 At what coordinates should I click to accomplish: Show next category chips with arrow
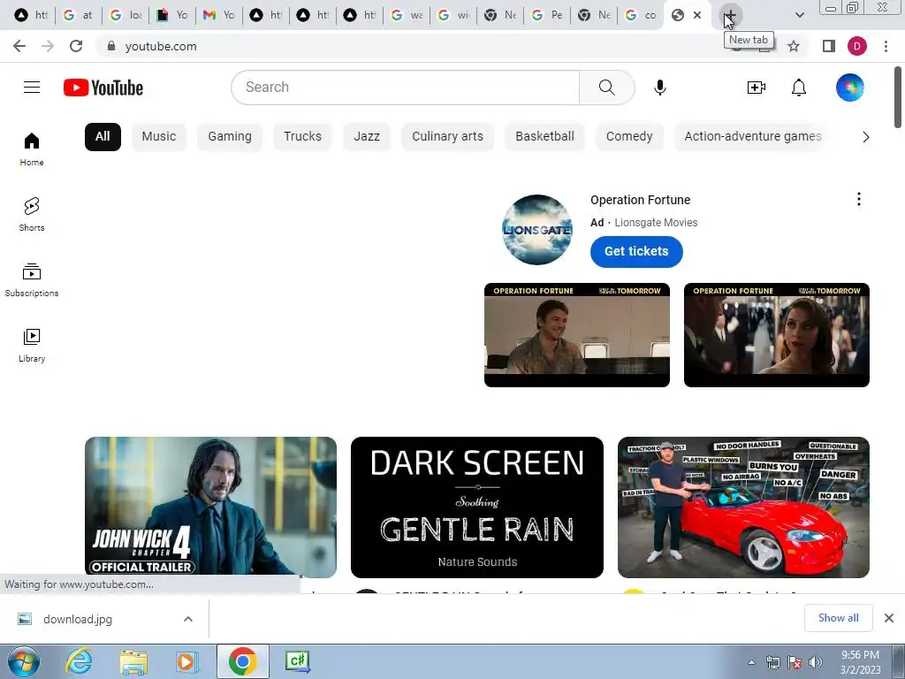865,137
